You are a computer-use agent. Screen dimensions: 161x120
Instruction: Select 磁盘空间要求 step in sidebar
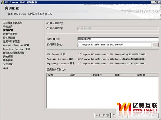pos(10,34)
